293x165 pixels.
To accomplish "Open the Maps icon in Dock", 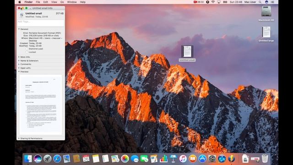I will 115,159.
